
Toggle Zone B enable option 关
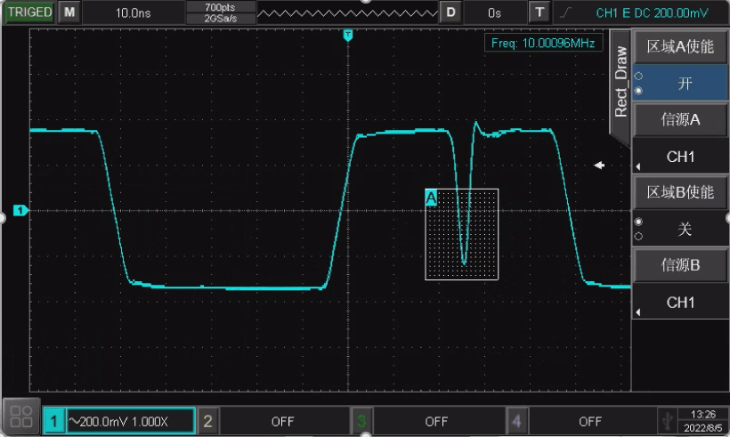point(684,229)
